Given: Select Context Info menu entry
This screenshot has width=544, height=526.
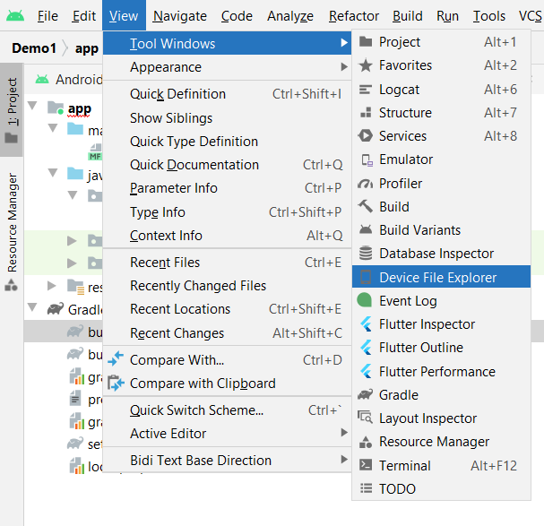Looking at the screenshot, I should (x=228, y=236).
